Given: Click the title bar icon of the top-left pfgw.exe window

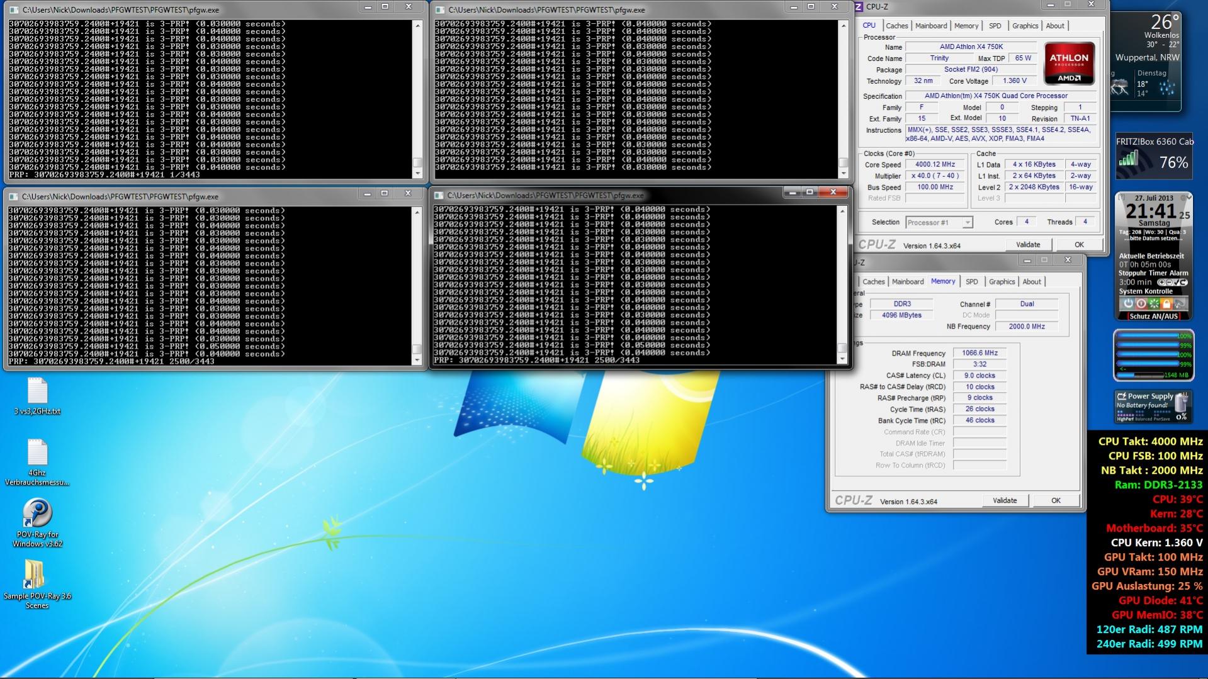Looking at the screenshot, I should 13,10.
